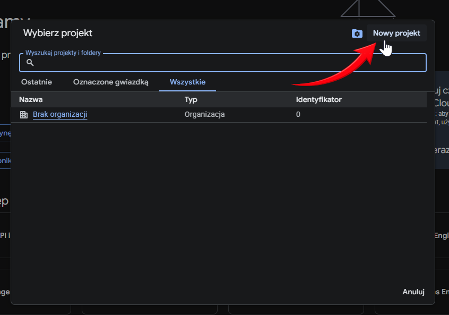The width and height of the screenshot is (449, 315).
Task: Open the Brak organizacji link
Action: click(60, 114)
